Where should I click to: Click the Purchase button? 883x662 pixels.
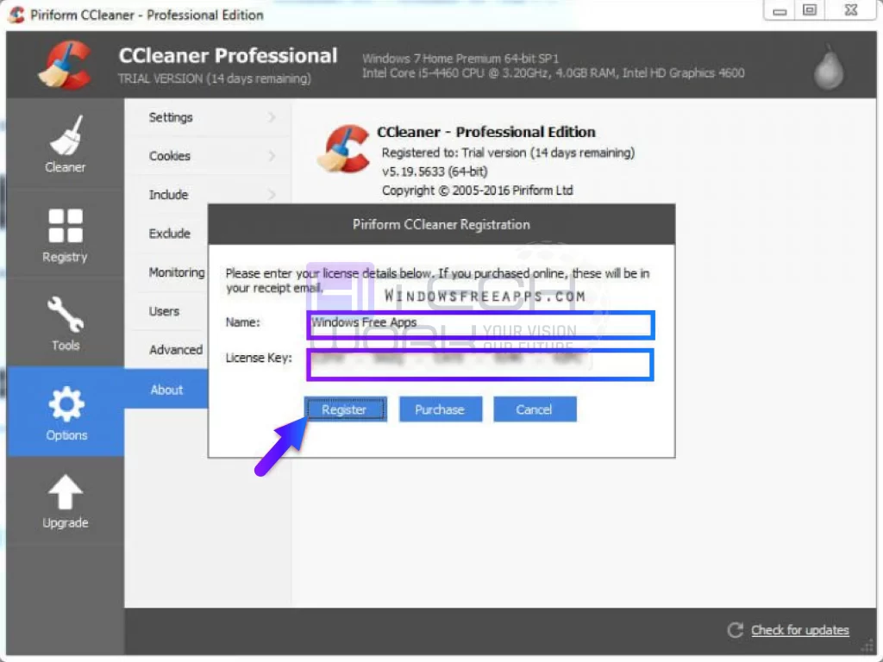441,409
